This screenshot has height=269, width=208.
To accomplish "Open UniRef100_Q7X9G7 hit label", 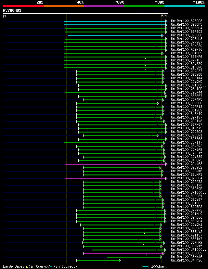I will 187,42.
